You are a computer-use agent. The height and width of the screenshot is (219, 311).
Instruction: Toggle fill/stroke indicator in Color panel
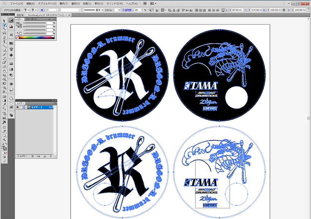coord(18,25)
